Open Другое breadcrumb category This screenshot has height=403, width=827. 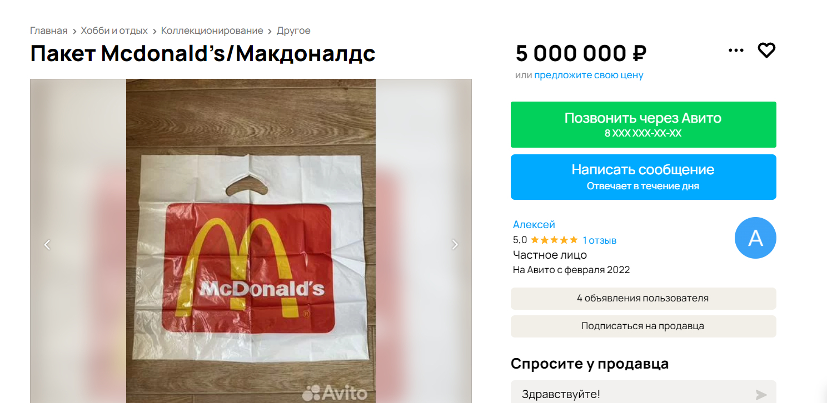coord(293,31)
